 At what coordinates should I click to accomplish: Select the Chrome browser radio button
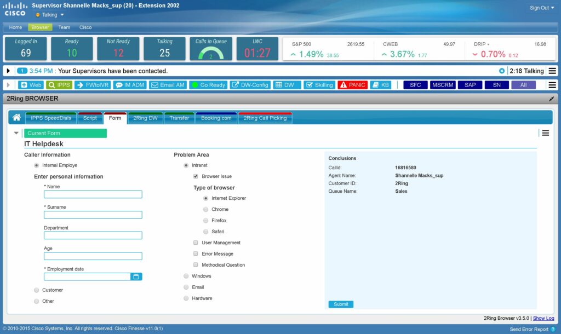click(x=205, y=209)
